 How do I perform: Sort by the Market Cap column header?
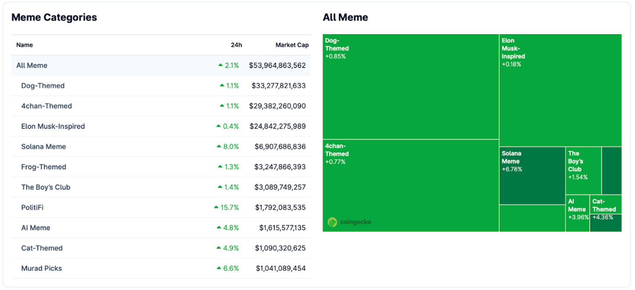point(292,45)
